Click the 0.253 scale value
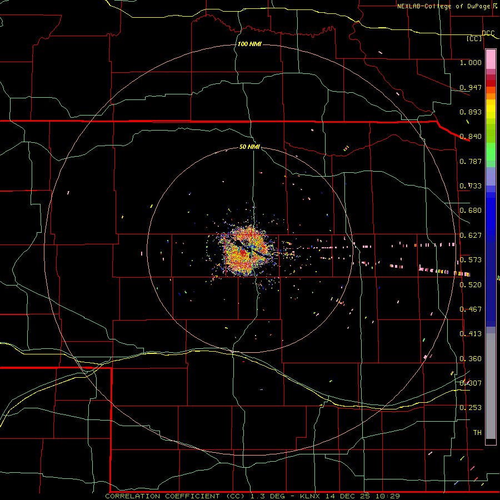 click(x=471, y=408)
